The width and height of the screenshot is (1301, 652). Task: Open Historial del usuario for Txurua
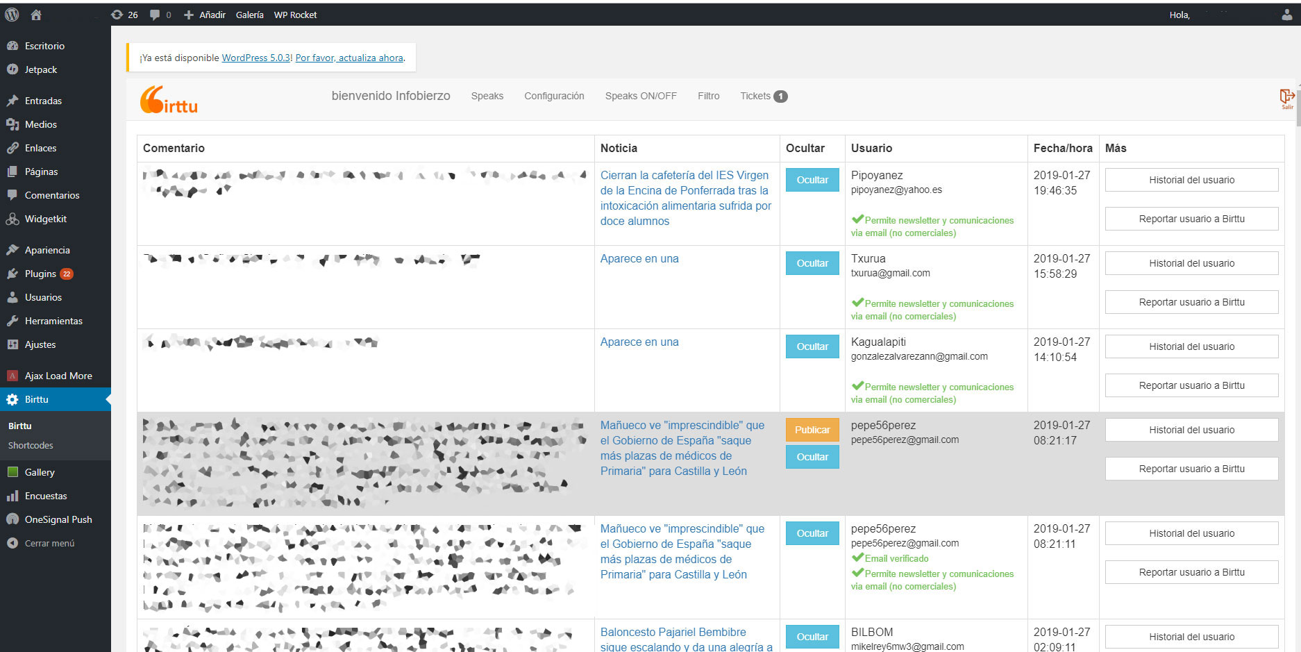pos(1191,263)
